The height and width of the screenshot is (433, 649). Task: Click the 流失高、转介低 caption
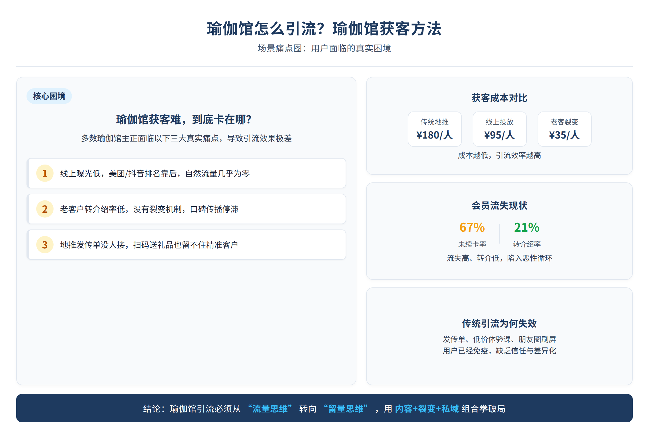[499, 258]
